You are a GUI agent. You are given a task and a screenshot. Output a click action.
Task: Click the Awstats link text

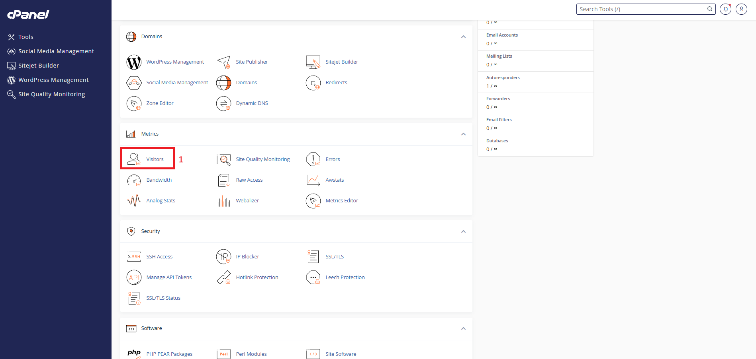[335, 180]
